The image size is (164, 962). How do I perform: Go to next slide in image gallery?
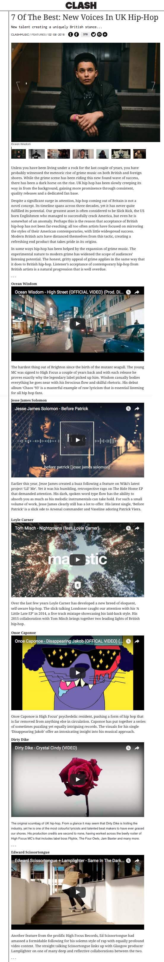click(x=153, y=86)
